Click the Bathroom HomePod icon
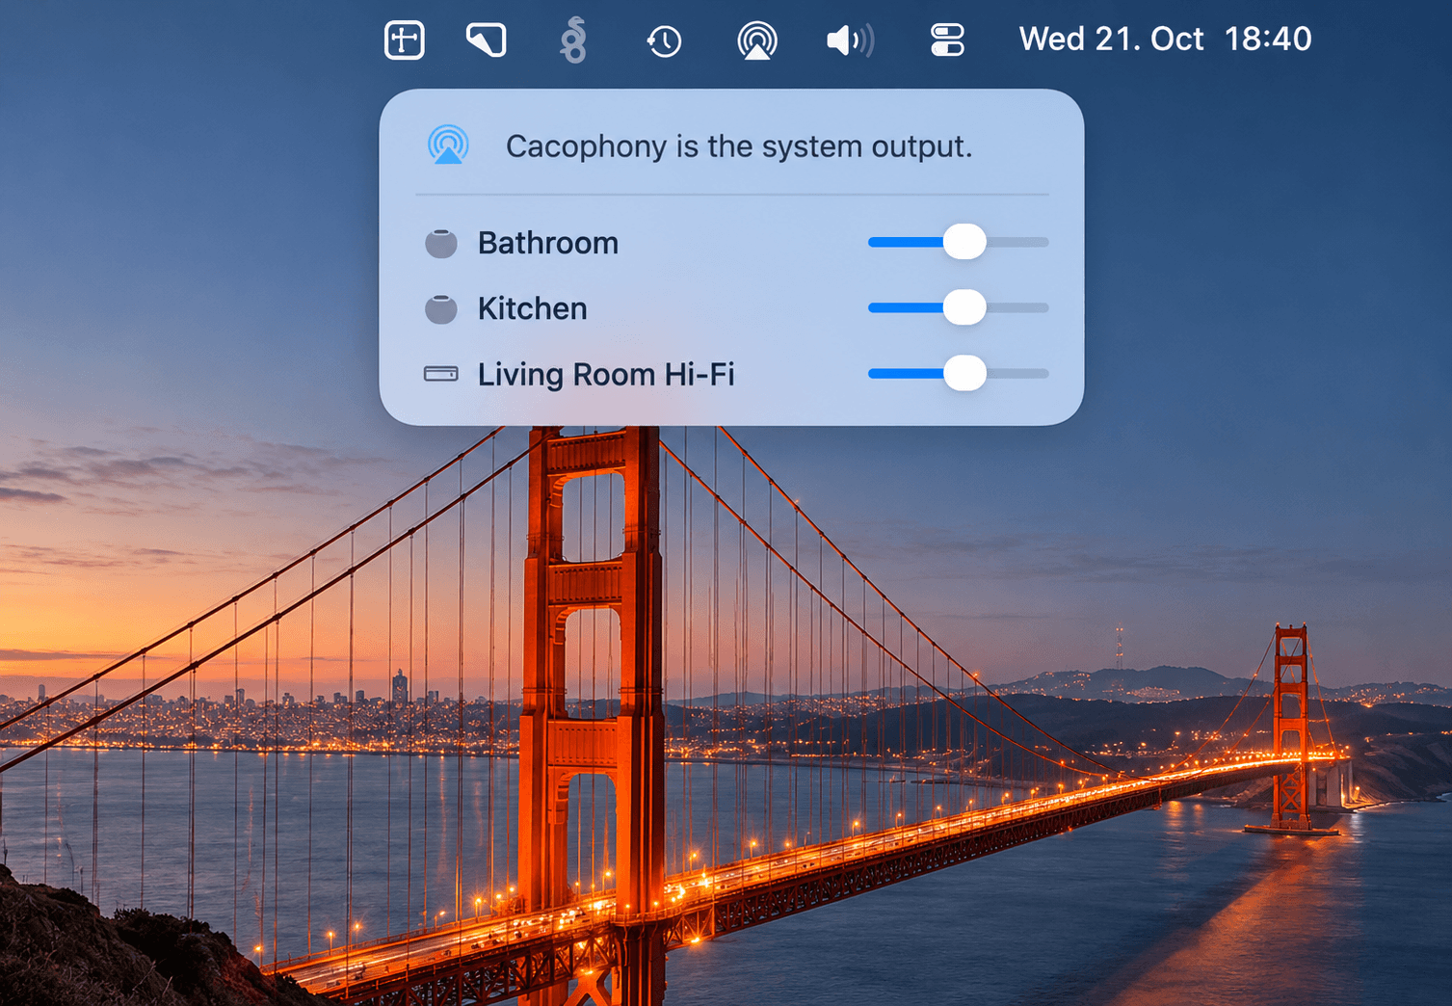The image size is (1452, 1006). point(441,243)
